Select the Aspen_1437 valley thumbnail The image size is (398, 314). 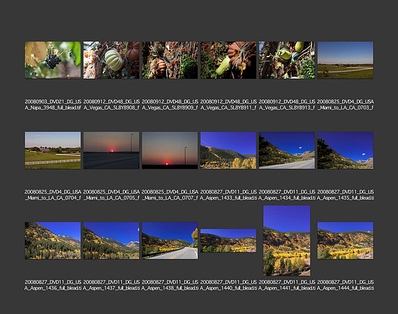pos(111,241)
